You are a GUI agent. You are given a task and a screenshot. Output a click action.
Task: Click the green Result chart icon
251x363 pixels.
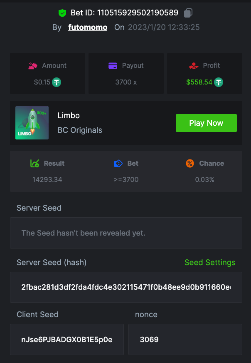point(34,163)
